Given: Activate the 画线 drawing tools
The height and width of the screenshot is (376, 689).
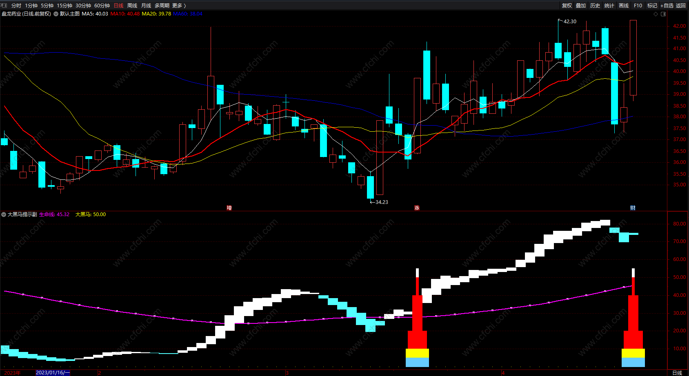Looking at the screenshot, I should click(624, 5).
